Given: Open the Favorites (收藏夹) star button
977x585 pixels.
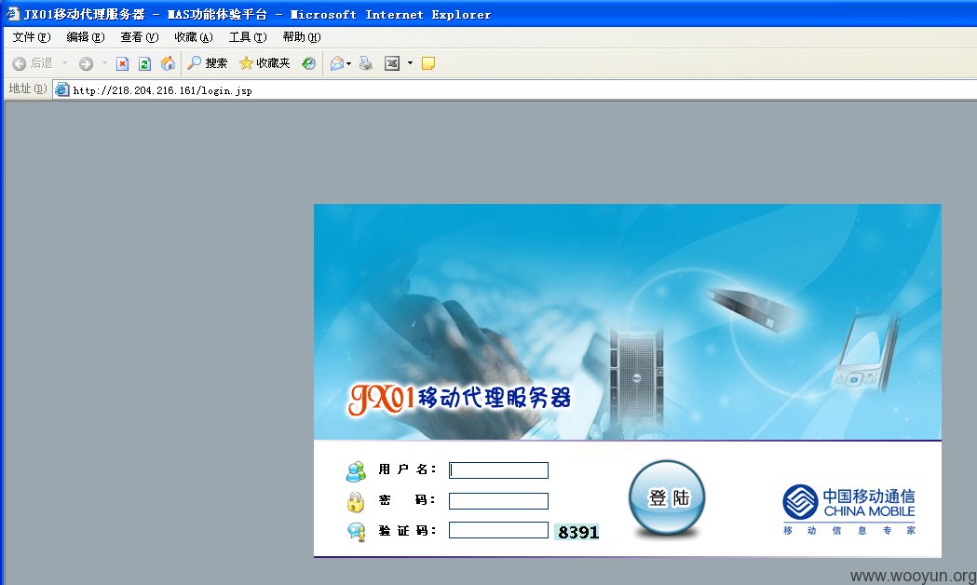Looking at the screenshot, I should click(x=265, y=63).
